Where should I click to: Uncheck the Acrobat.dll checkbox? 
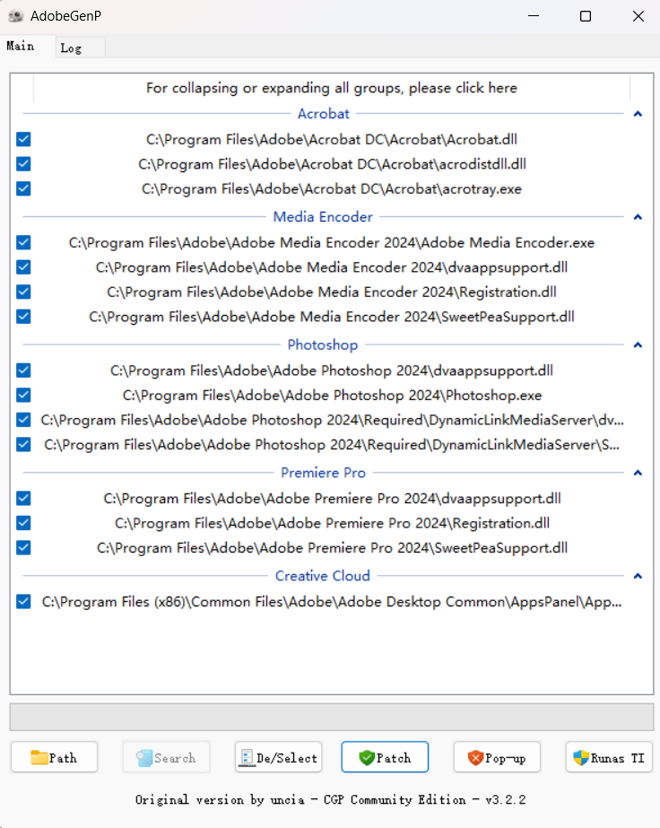23,139
